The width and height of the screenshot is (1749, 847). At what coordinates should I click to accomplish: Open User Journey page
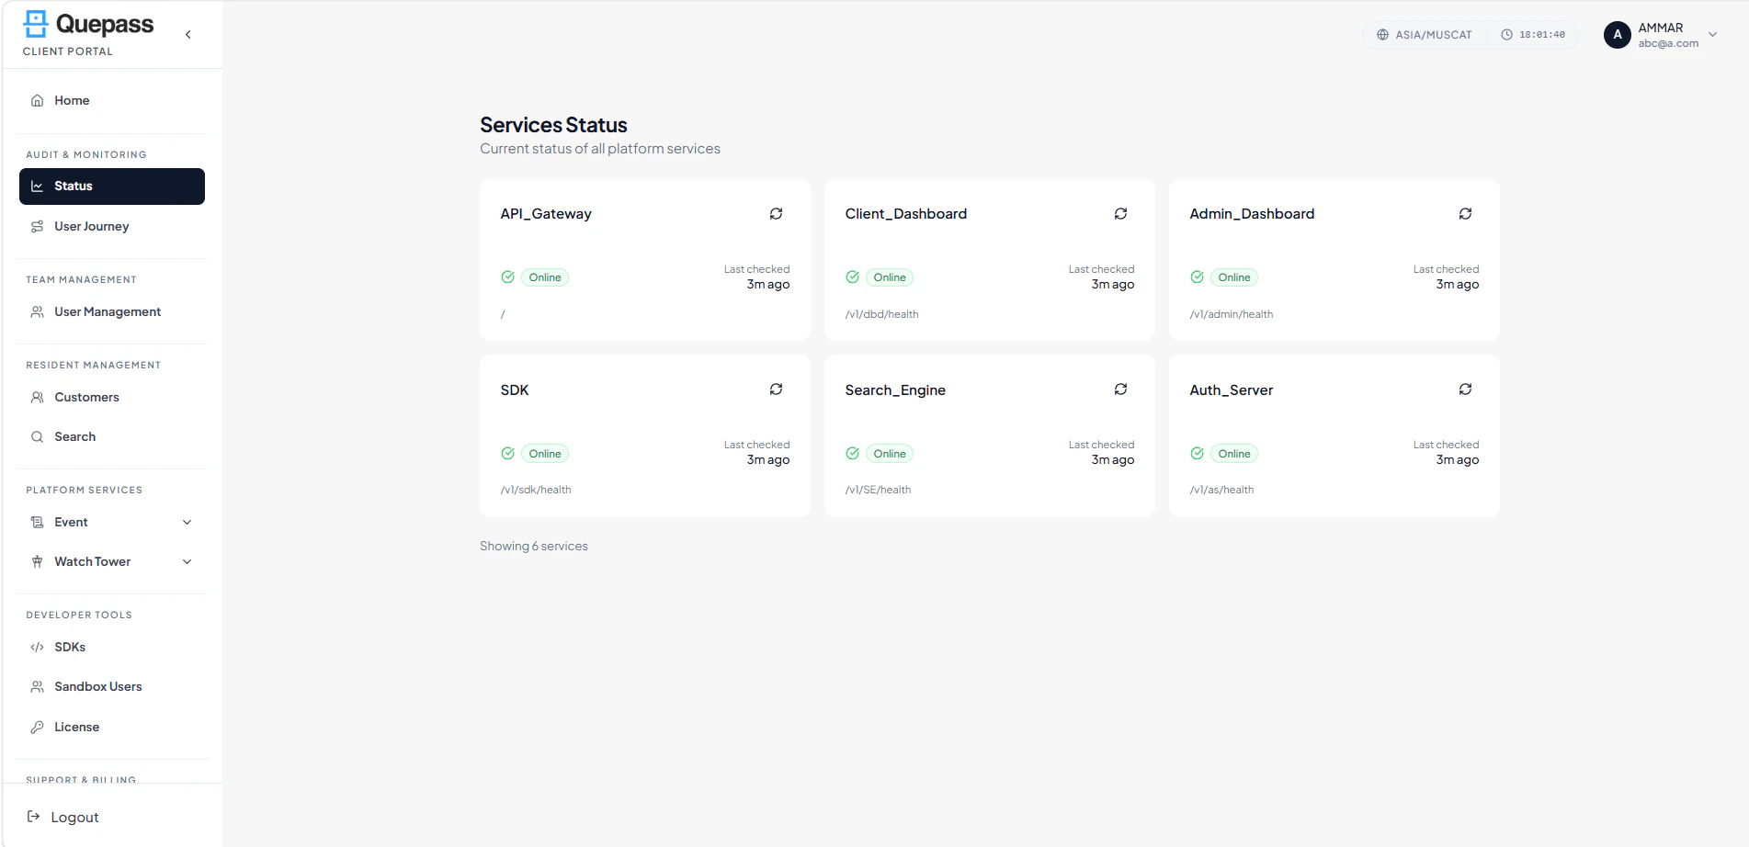[112, 226]
